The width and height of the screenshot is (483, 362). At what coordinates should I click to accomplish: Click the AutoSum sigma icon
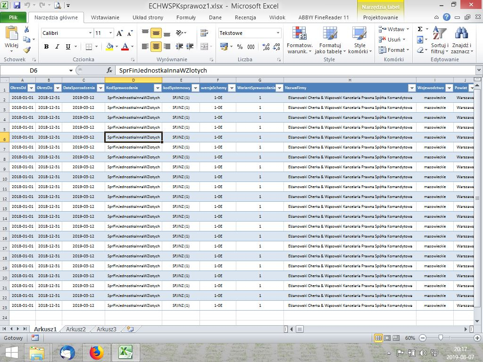click(420, 29)
